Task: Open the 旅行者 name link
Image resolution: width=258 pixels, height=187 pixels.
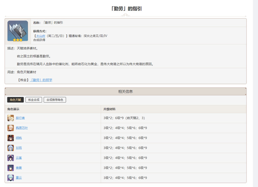Action: pyautogui.click(x=20, y=118)
